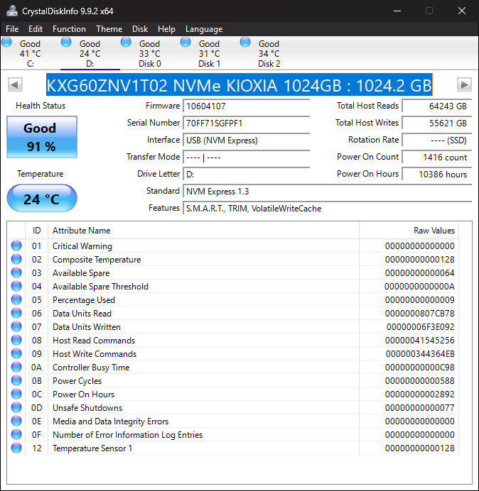Click status orb of Data Units Read row
Viewport: 479px width, 491px height.
coord(16,313)
